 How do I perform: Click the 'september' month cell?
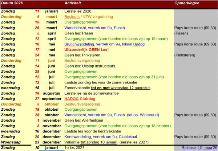point(52,99)
